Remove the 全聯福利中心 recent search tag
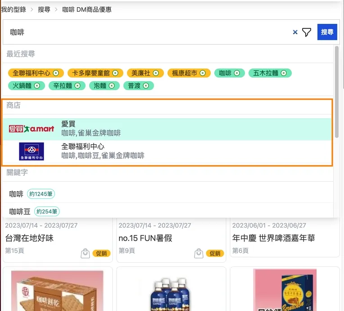The image size is (344, 311). pos(56,73)
